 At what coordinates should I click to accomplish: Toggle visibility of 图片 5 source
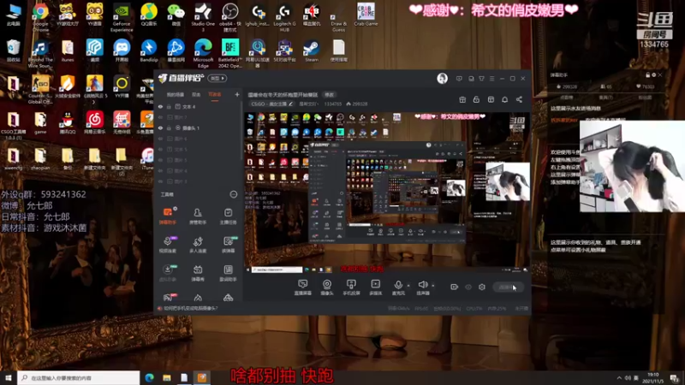click(160, 160)
